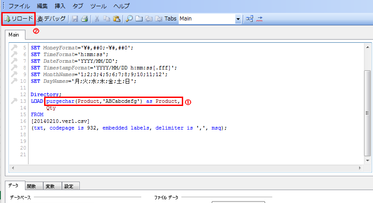The image size is (373, 203).
Task: Click the SET DateFormat line
Action: [x=74, y=61]
